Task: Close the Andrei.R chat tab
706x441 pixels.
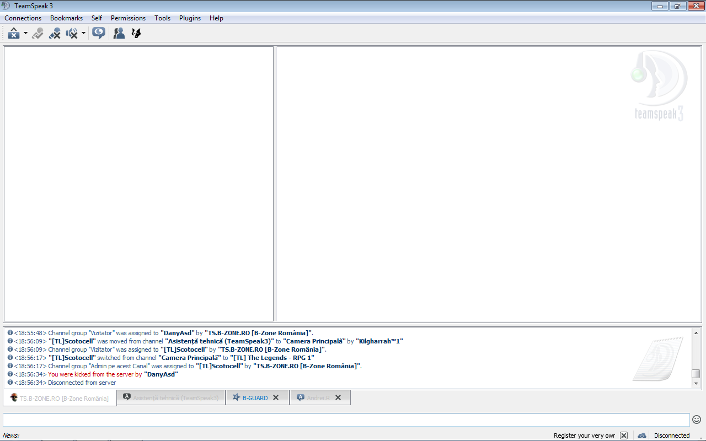Action: 338,397
